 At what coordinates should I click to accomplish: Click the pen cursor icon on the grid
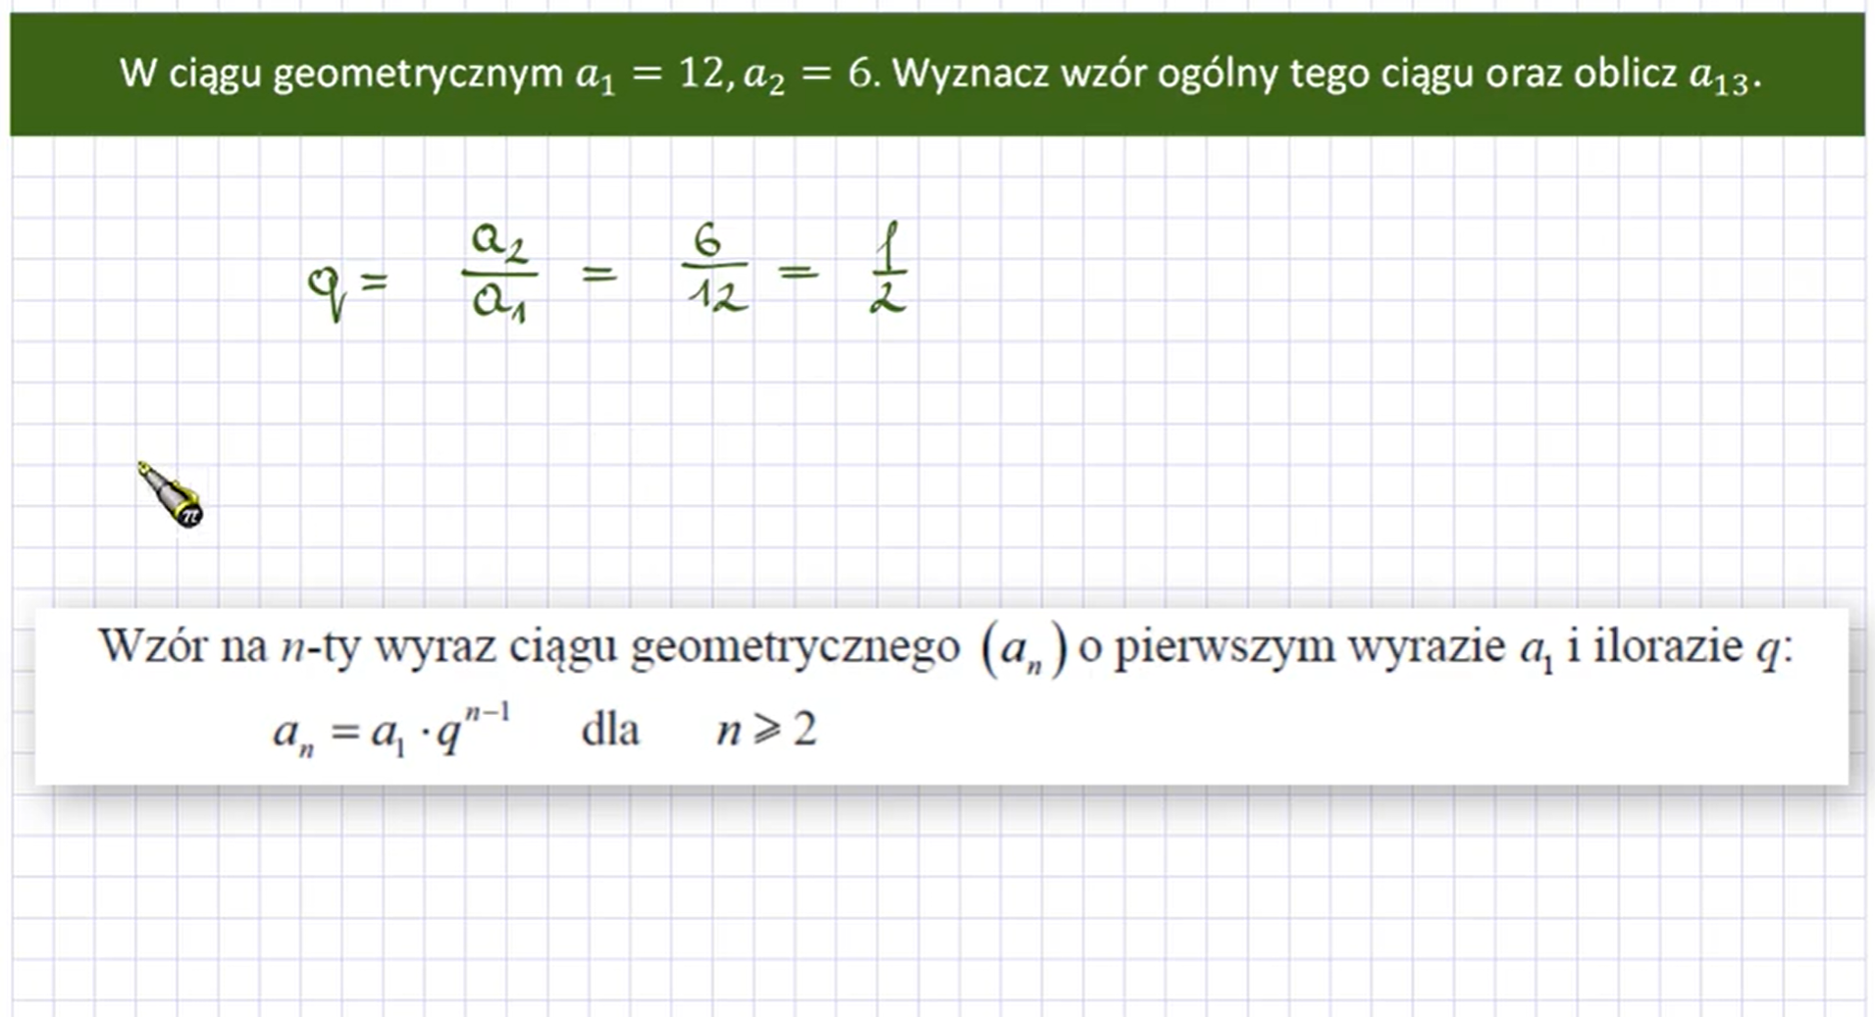[x=171, y=495]
